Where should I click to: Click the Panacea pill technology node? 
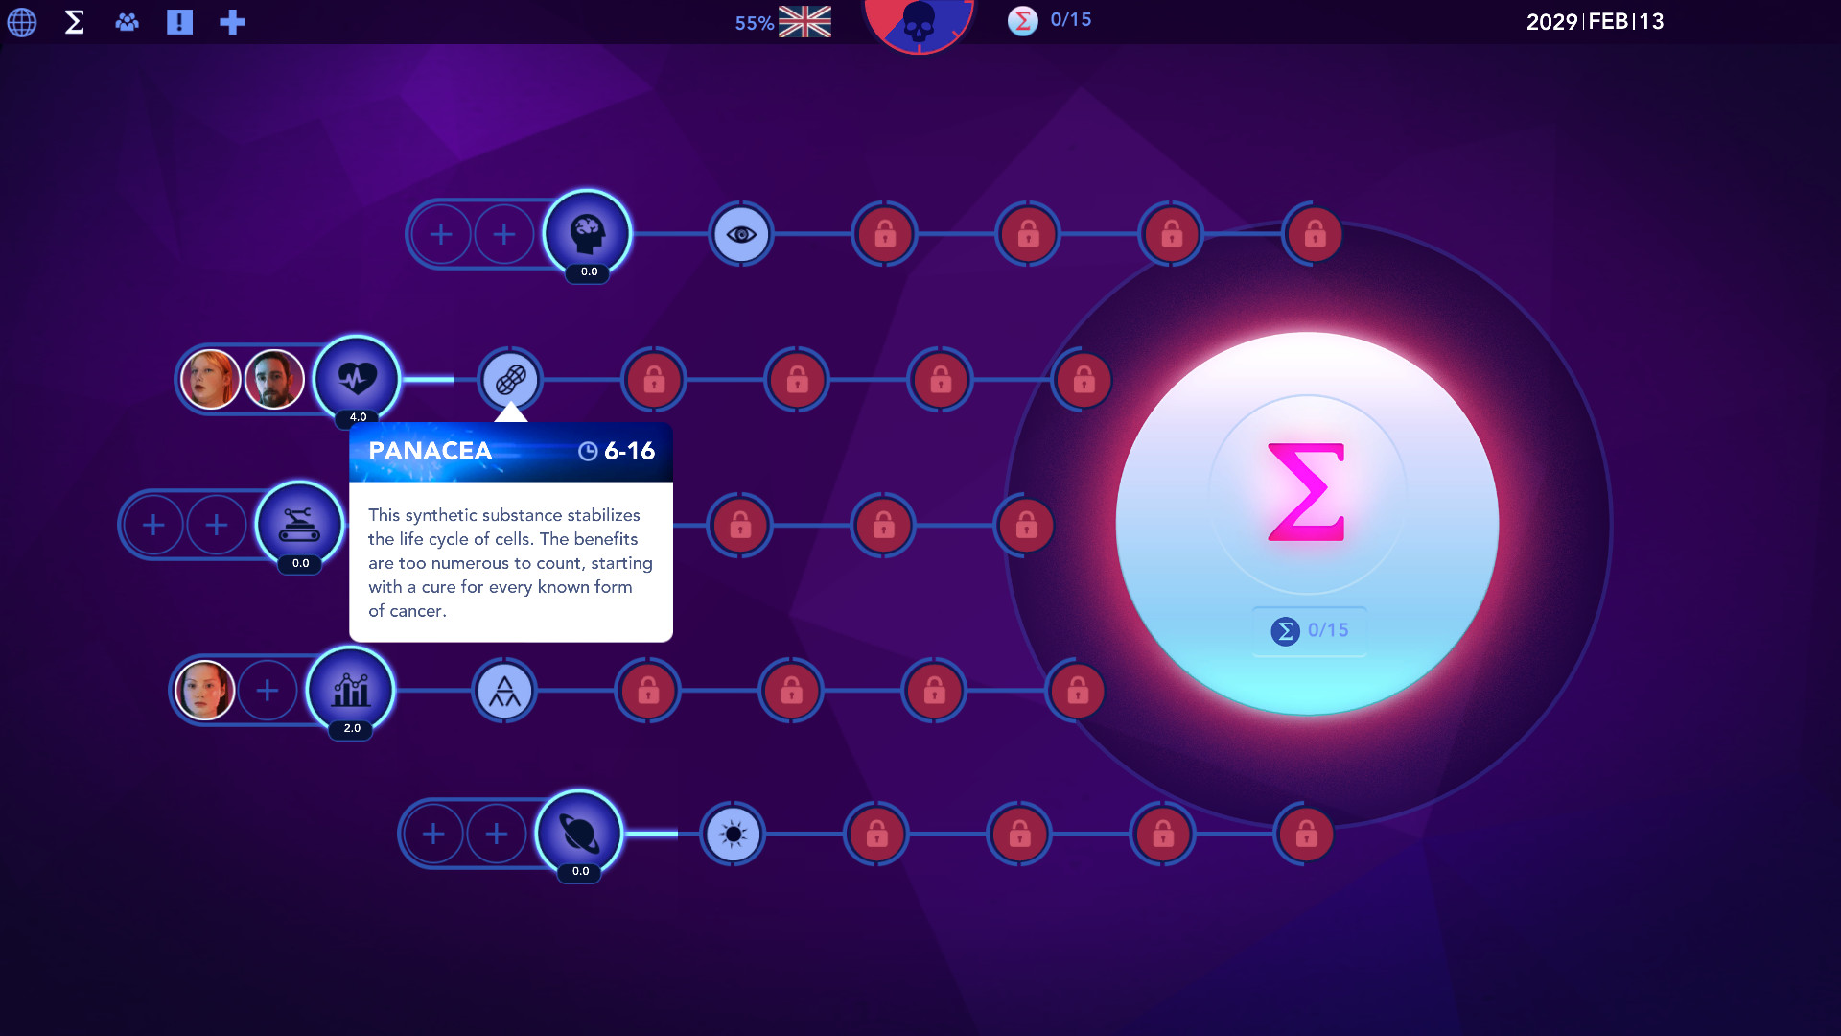[x=510, y=380]
